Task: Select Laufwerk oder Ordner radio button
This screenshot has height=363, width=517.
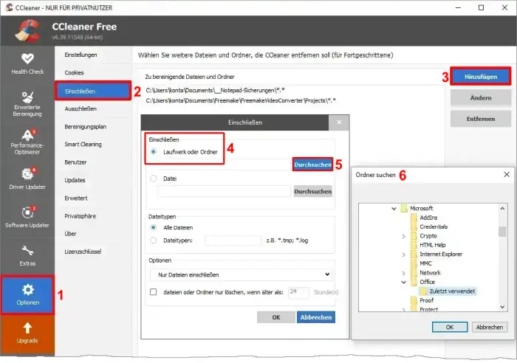Action: [154, 152]
